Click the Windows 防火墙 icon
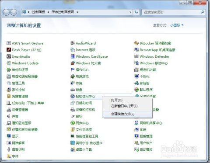210x163 pixels. 73,63
